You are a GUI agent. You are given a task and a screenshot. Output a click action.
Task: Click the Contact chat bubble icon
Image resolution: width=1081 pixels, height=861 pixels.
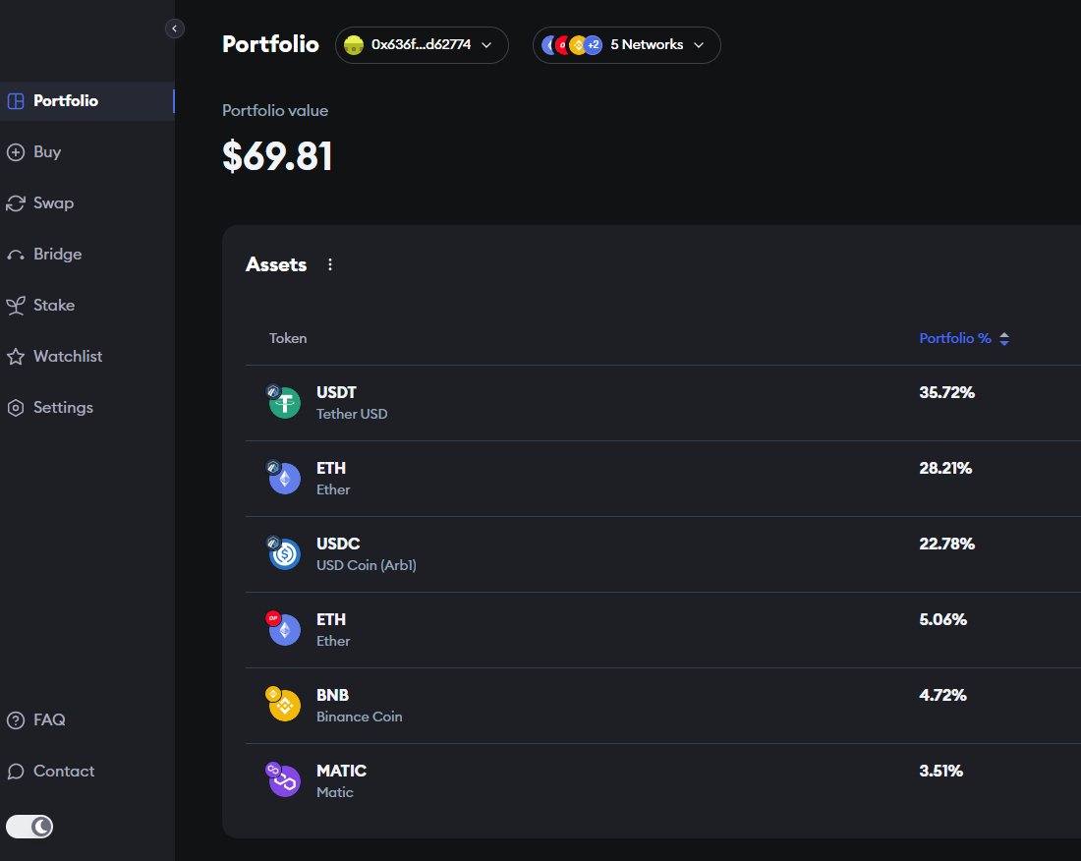pyautogui.click(x=15, y=772)
